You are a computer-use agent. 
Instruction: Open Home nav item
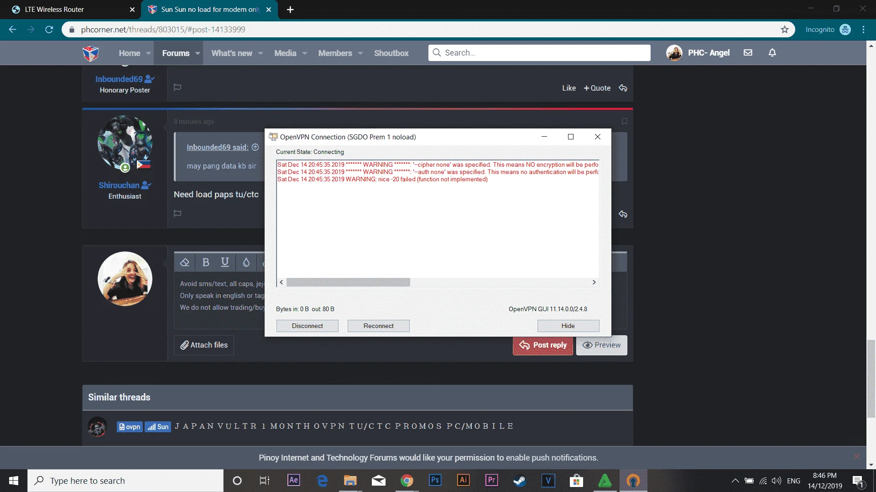tap(129, 53)
